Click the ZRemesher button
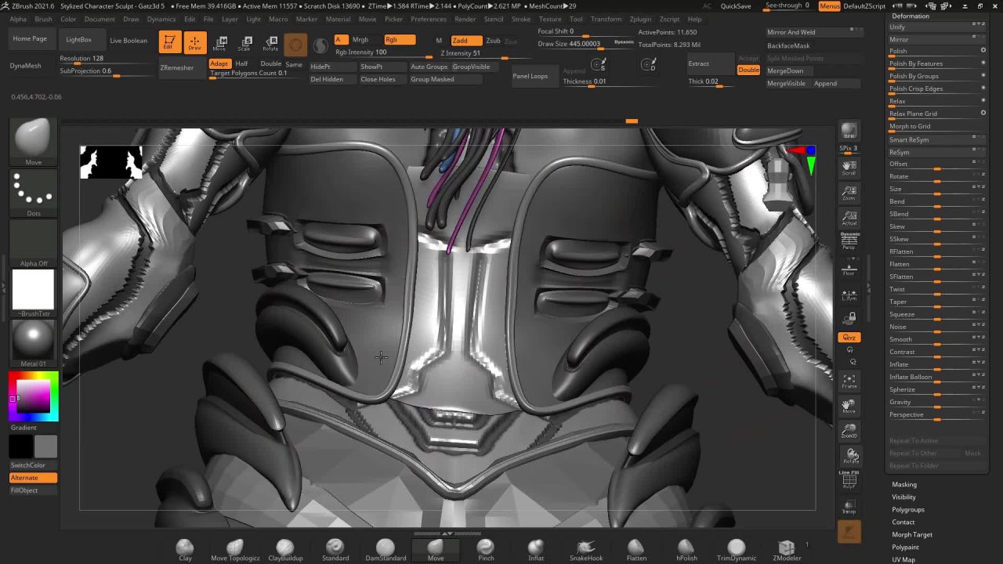The width and height of the screenshot is (1003, 564). (177, 68)
